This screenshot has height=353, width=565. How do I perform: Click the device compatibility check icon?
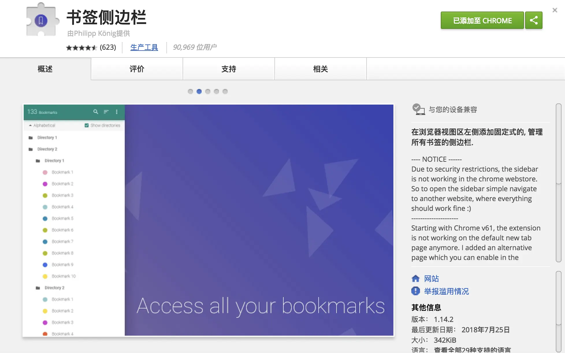[418, 109]
